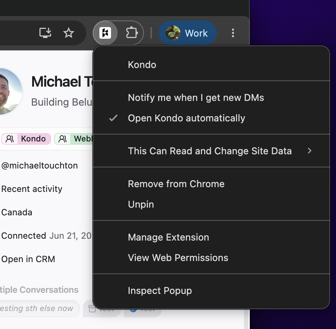Toggle Open Kondo automatically option
This screenshot has width=336, height=329.
point(211,118)
